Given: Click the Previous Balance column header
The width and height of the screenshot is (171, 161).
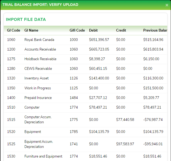Looking at the screenshot, I should (x=155, y=30).
